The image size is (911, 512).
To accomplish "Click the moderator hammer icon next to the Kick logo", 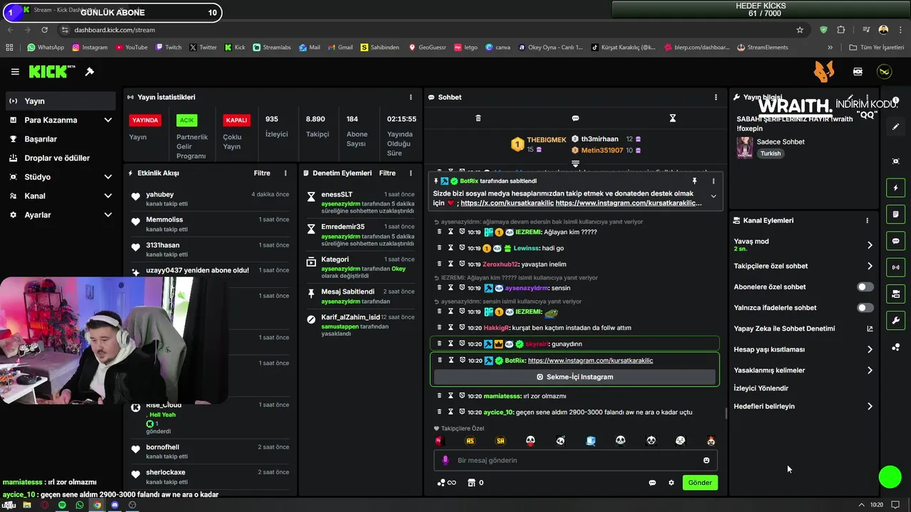I will (x=90, y=72).
